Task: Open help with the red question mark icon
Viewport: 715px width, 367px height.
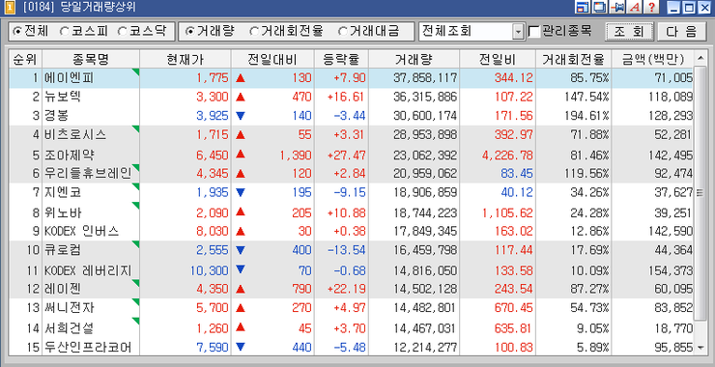Action: (651, 7)
